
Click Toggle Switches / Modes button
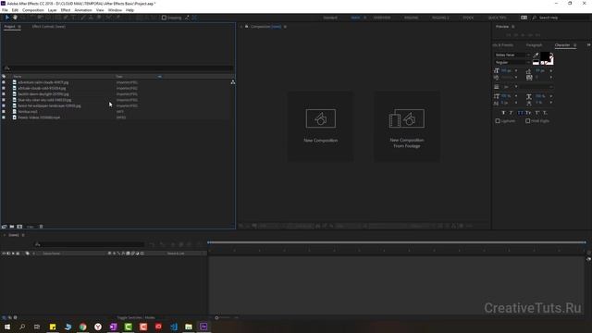click(x=136, y=318)
